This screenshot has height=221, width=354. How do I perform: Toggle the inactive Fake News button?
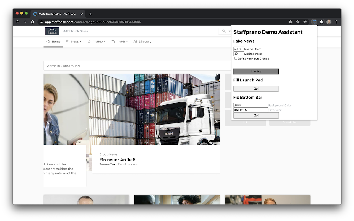[x=256, y=71]
